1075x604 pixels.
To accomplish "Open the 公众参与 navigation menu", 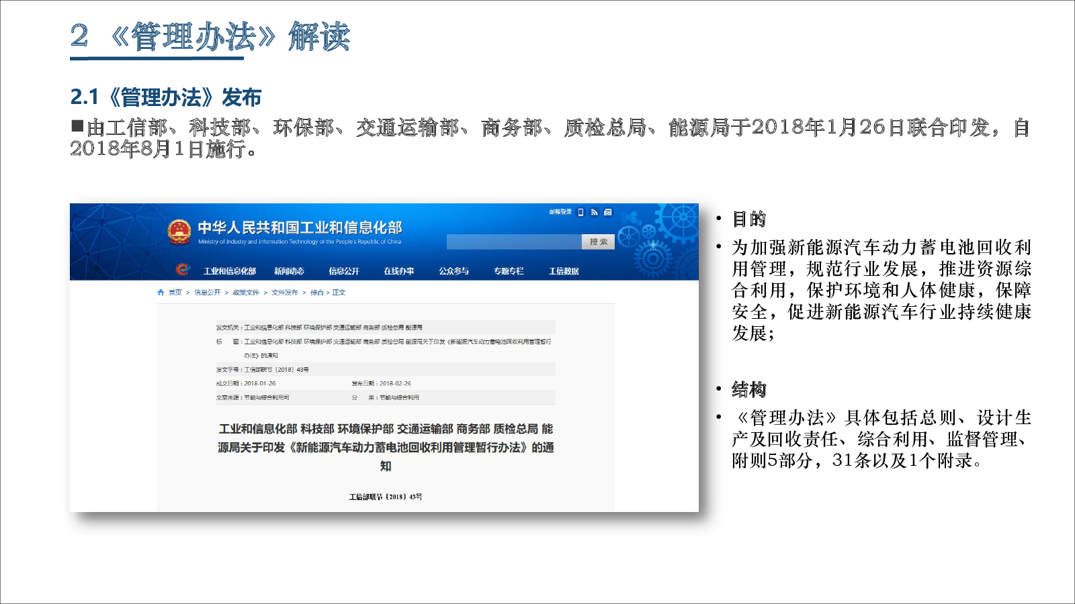I will (x=454, y=271).
